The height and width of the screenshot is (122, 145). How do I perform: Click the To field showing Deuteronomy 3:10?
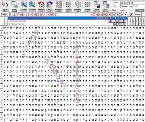click(x=132, y=6)
